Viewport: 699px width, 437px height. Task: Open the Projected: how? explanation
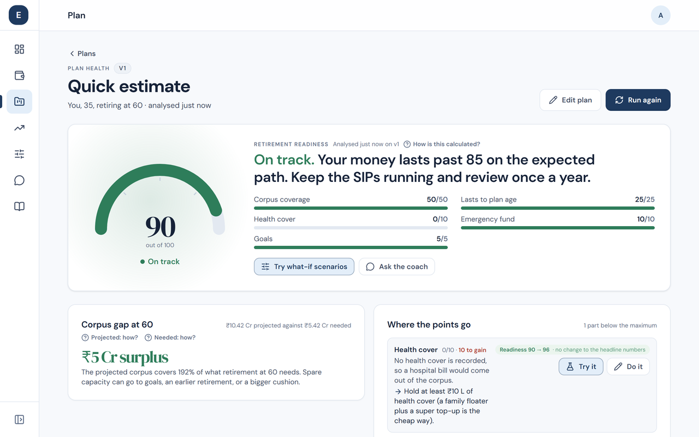[110, 338]
